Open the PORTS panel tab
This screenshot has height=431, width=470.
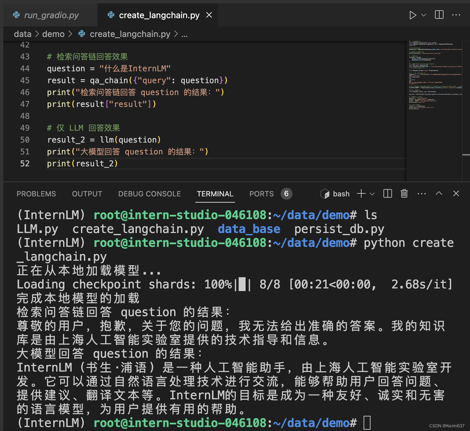pyautogui.click(x=261, y=194)
